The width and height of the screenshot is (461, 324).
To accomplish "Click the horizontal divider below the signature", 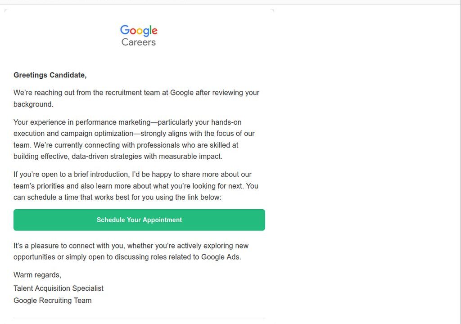I will point(139,318).
